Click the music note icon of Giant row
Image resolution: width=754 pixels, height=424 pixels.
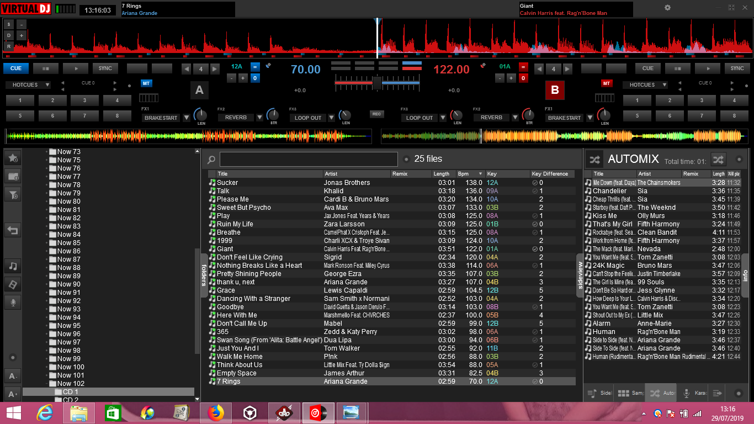tap(212, 249)
